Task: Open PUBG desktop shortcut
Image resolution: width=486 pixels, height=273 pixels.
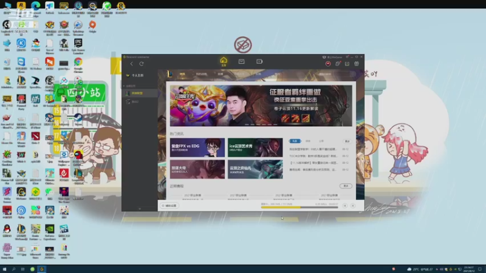Action: (7, 101)
